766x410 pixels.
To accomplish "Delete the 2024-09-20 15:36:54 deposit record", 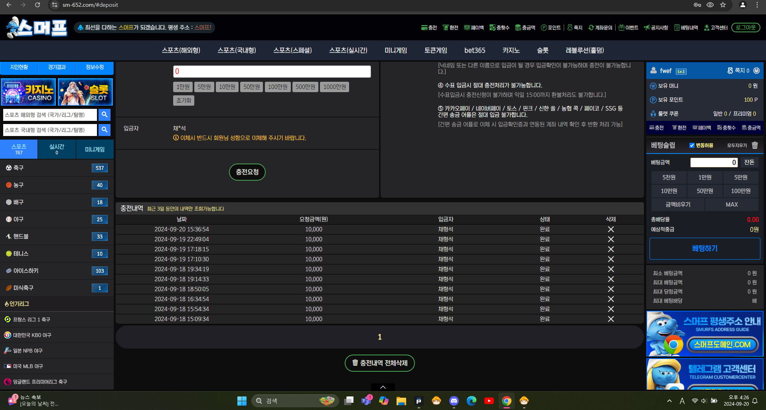I will (x=610, y=229).
